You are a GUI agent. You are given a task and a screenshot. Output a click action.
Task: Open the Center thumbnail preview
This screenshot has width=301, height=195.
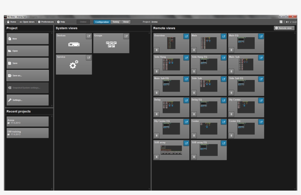[x=208, y=128]
